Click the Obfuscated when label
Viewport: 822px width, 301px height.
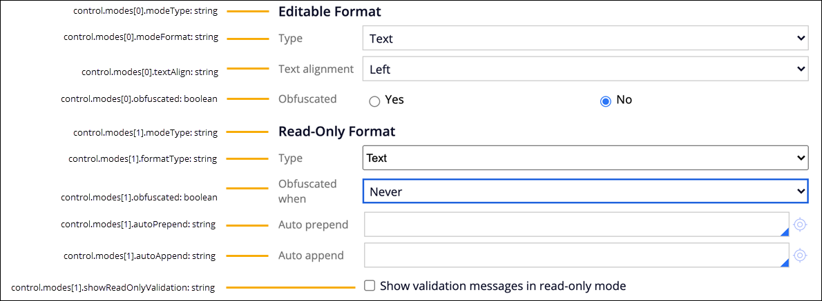[307, 191]
